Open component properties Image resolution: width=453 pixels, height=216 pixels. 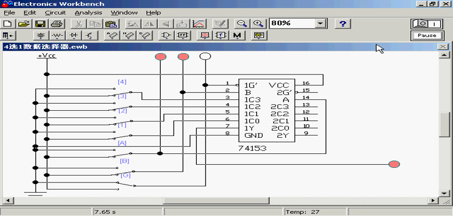pyautogui.click(x=221, y=24)
